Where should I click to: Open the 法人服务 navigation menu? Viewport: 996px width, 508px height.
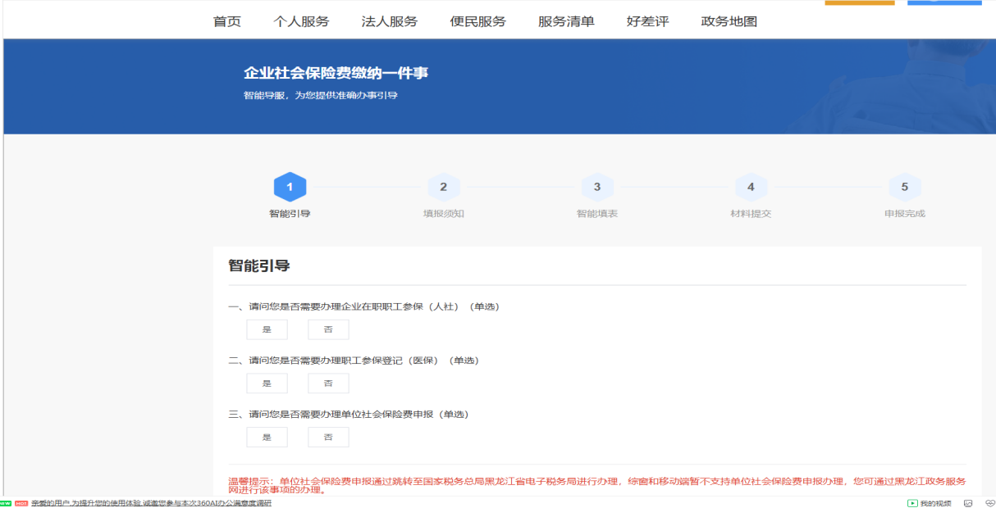[390, 21]
